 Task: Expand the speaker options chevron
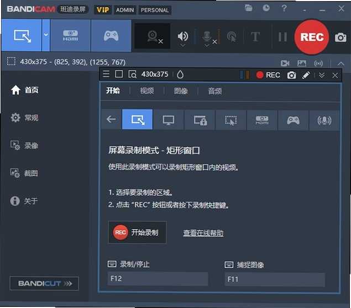pos(182,45)
